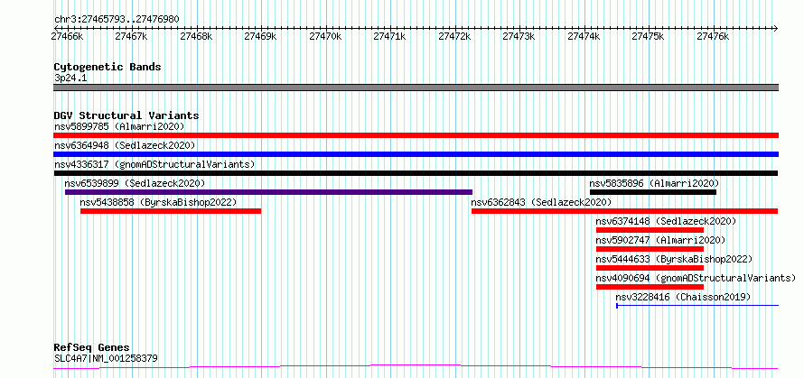Select the thin blue nsv3228416 variant line
This screenshot has height=378, width=804.
tap(697, 306)
